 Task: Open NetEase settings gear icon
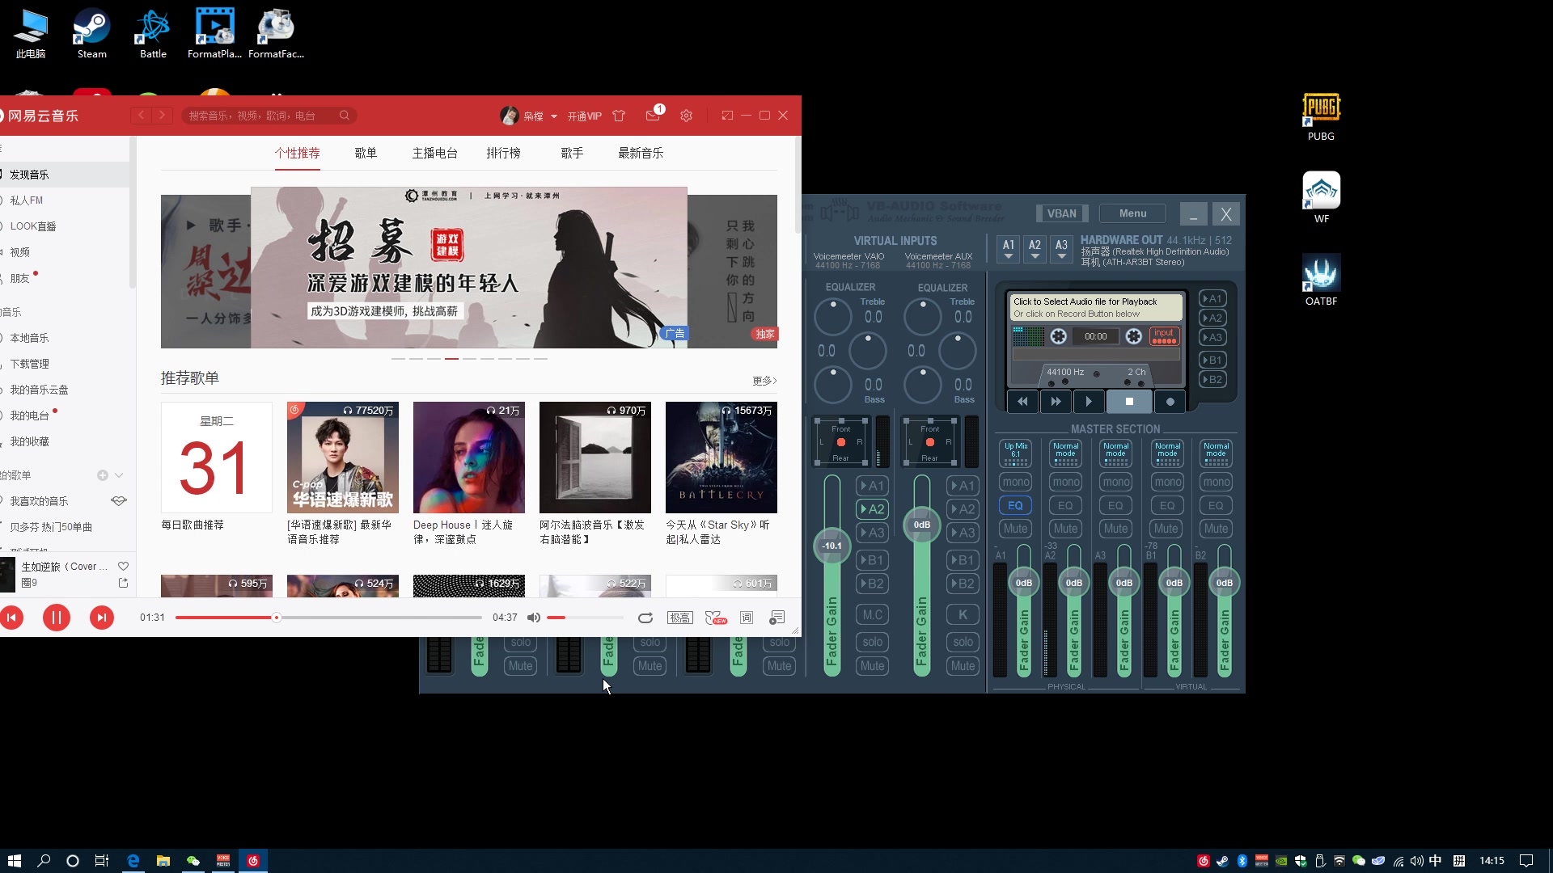pyautogui.click(x=686, y=116)
